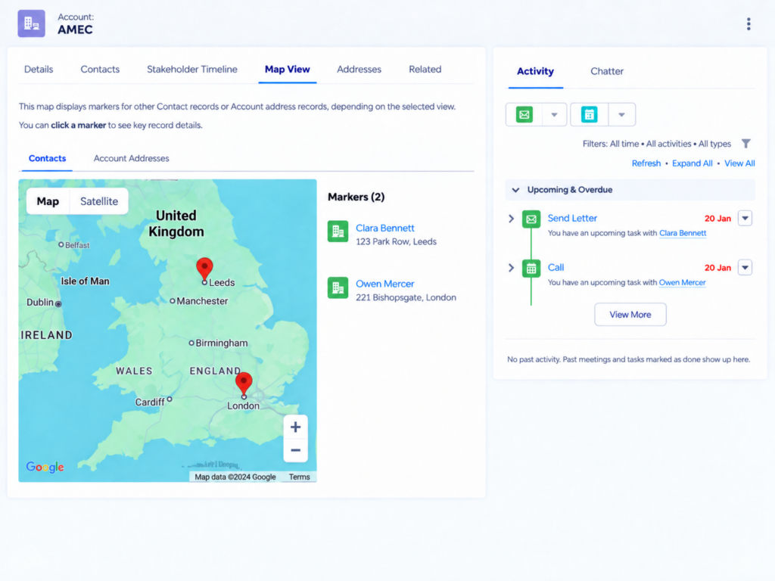Expand the Call task row

[x=511, y=268]
